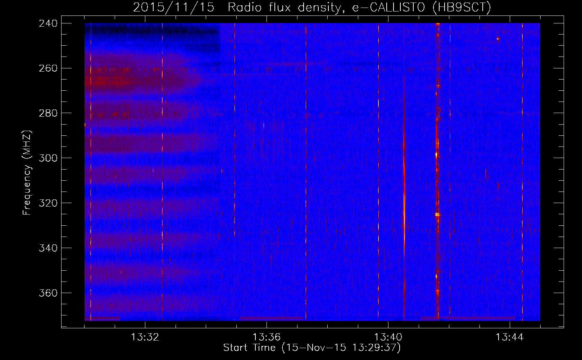Screen dimensions: 582x360
Task: Click the 320 frequency tick label
Action: pyautogui.click(x=48, y=203)
